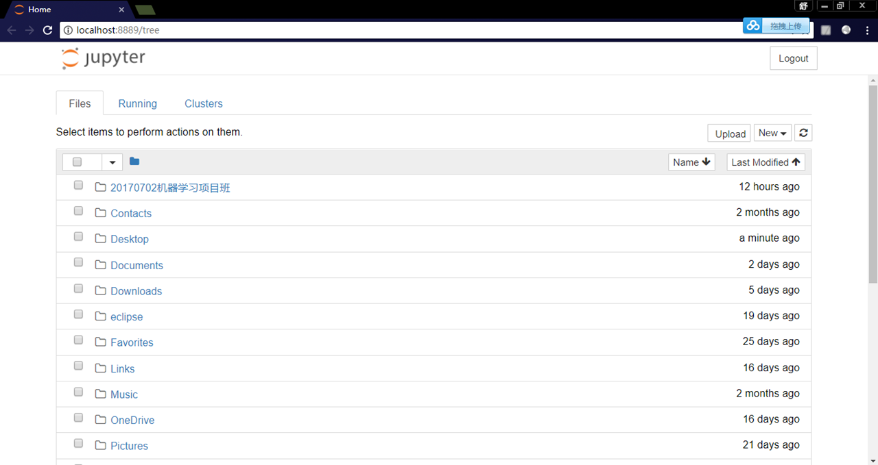Image resolution: width=878 pixels, height=465 pixels.
Task: Check the box for Documents folder
Action: pos(78,262)
